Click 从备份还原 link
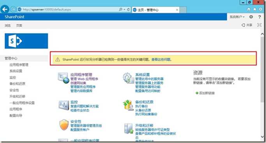Image resolution: width=266 pixels, height=143 pixels. (x=143, y=110)
